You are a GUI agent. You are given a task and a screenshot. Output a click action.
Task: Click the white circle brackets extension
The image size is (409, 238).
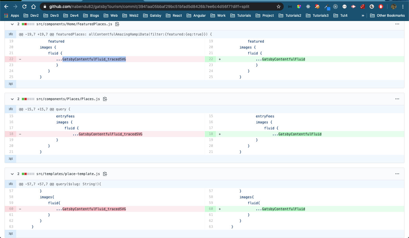tap(345, 7)
